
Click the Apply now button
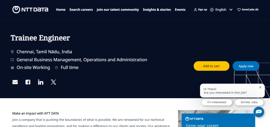coord(246,66)
